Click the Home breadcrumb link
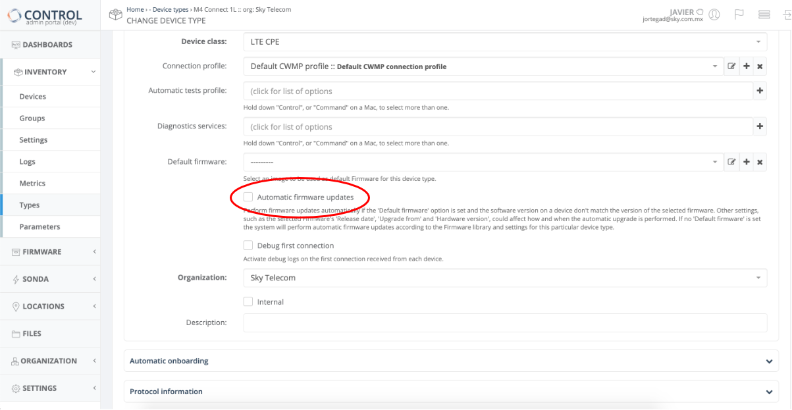 pos(135,10)
